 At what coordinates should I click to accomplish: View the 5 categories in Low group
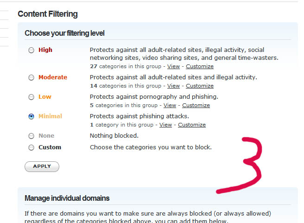[170, 105]
